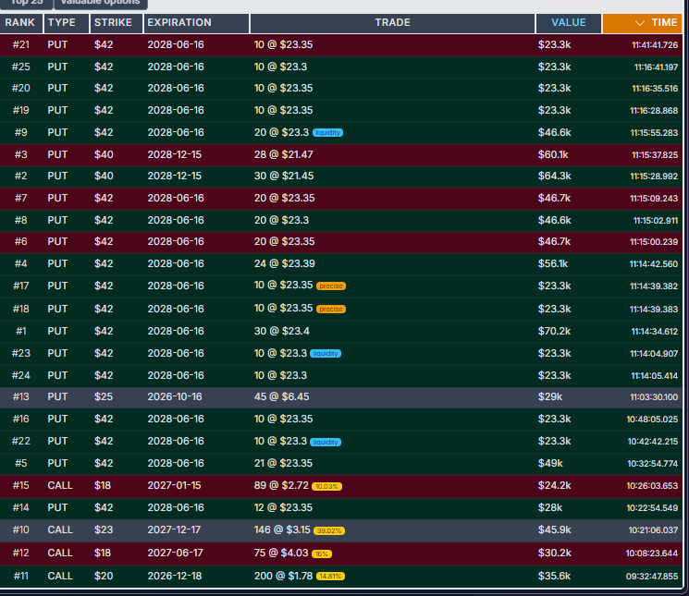Click expiration cell 2026-10-16
Image resolution: width=689 pixels, height=596 pixels.
pyautogui.click(x=175, y=396)
